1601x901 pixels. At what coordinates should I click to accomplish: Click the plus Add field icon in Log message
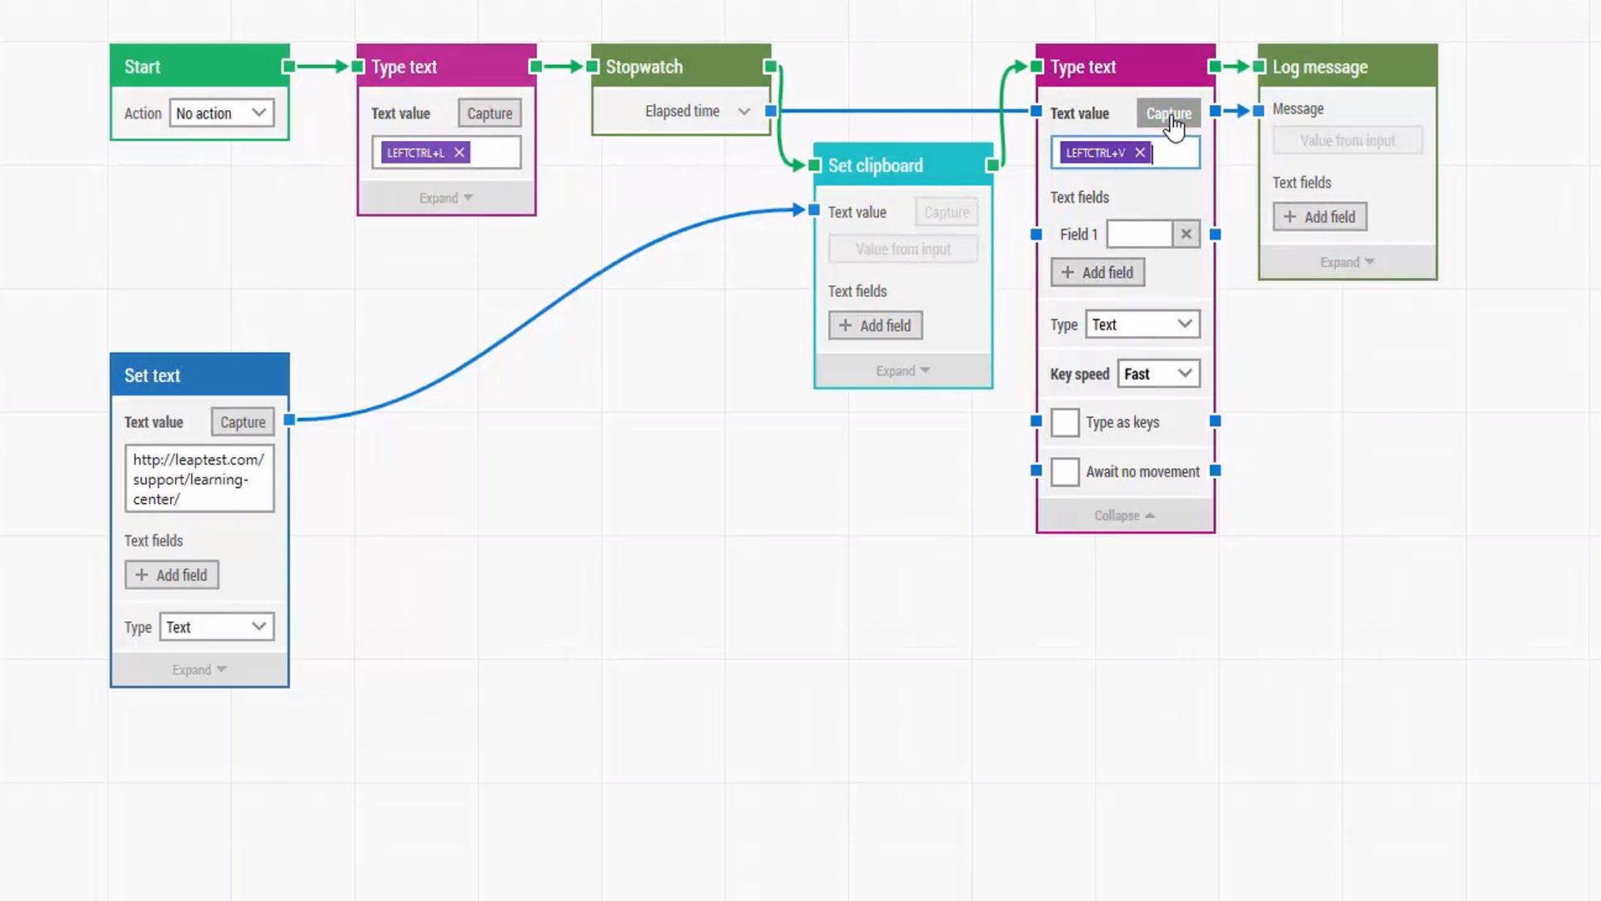(x=1289, y=217)
